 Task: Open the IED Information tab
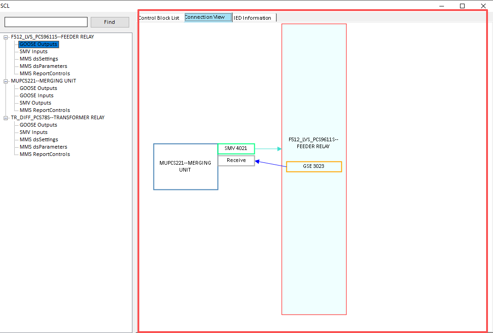[x=253, y=18]
